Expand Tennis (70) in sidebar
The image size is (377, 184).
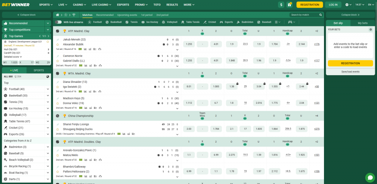pos(48,102)
